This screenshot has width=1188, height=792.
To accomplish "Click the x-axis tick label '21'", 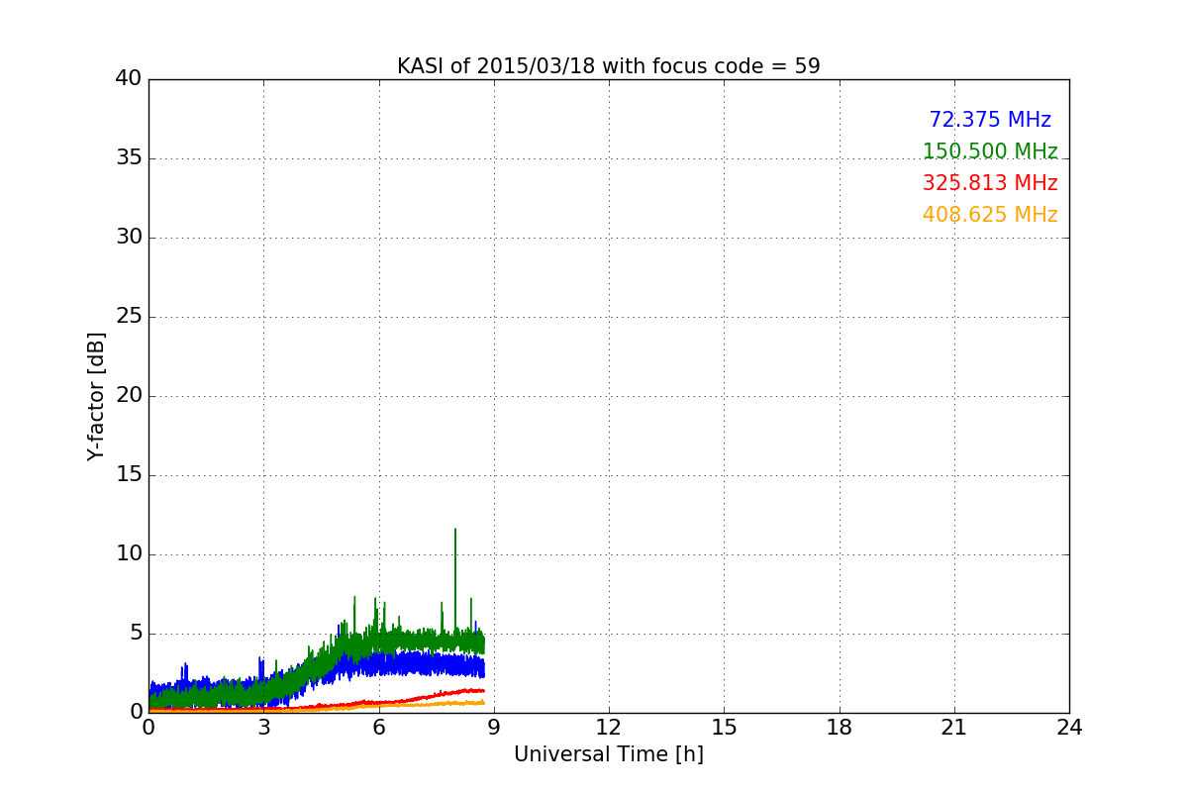I will pos(954,728).
